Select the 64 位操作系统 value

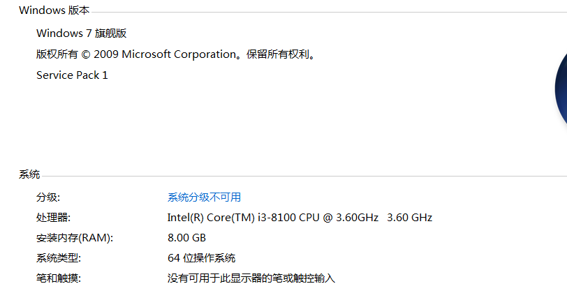[201, 258]
